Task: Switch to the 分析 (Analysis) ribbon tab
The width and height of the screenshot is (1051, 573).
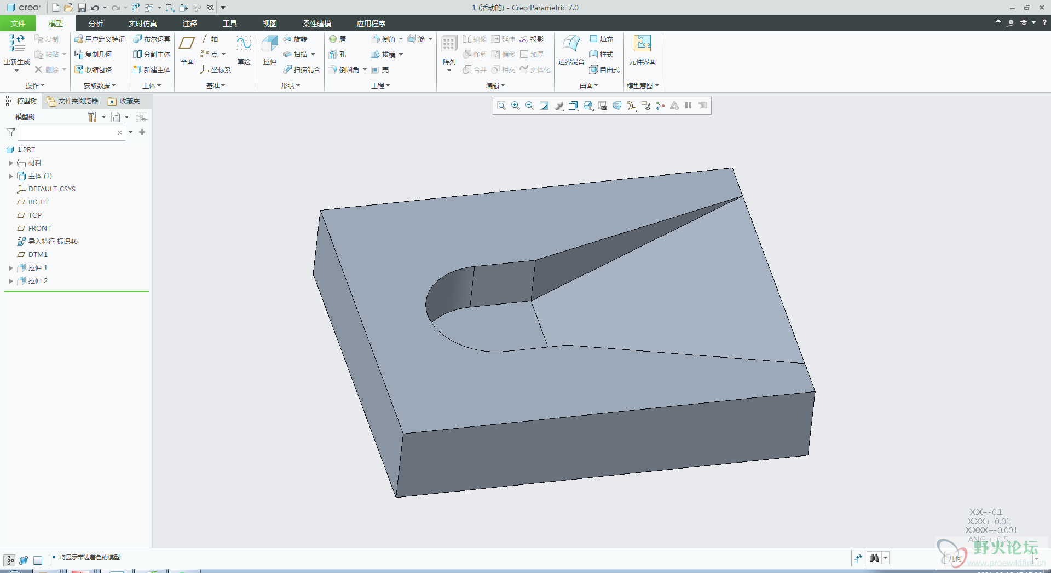Action: pos(96,24)
